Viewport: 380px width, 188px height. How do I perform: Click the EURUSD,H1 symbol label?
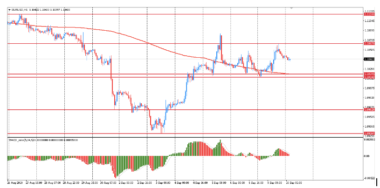coord(20,10)
